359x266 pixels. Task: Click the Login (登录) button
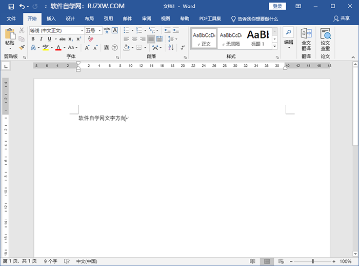tap(277, 6)
